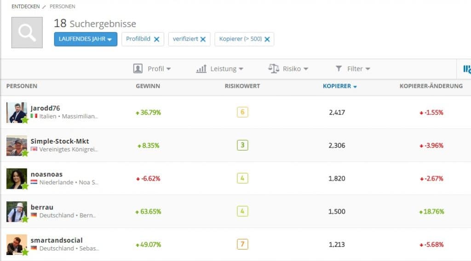Viewport: 471px width, 261px height.
Task: Sort by RISIKOWERT column header
Action: [x=242, y=86]
